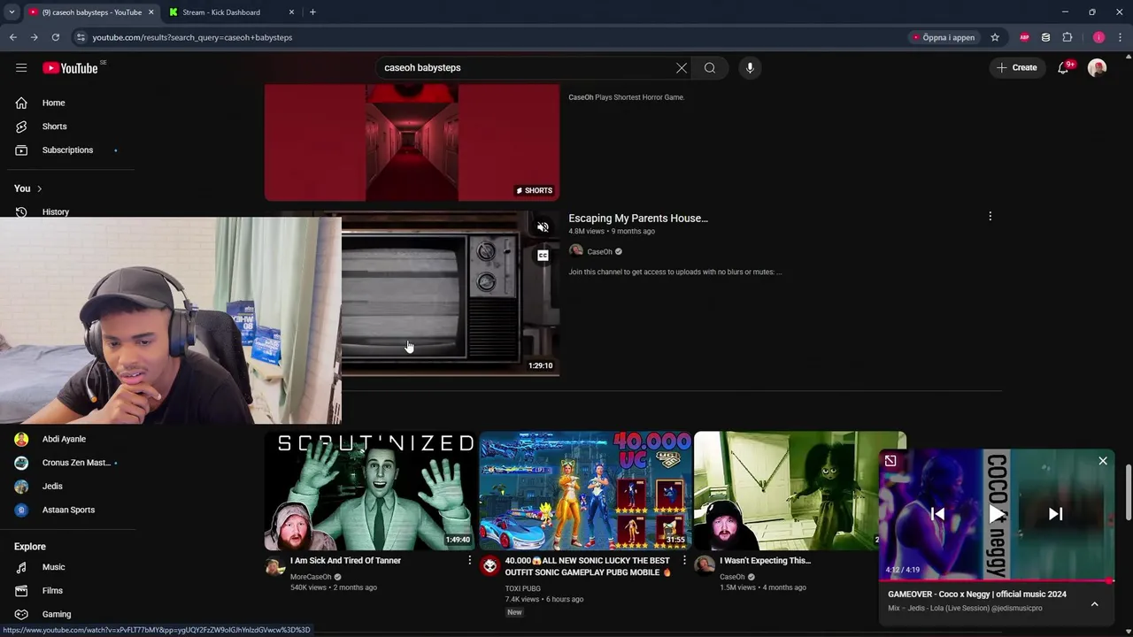This screenshot has height=637, width=1133.
Task: Start voice search with the microphone
Action: (750, 68)
